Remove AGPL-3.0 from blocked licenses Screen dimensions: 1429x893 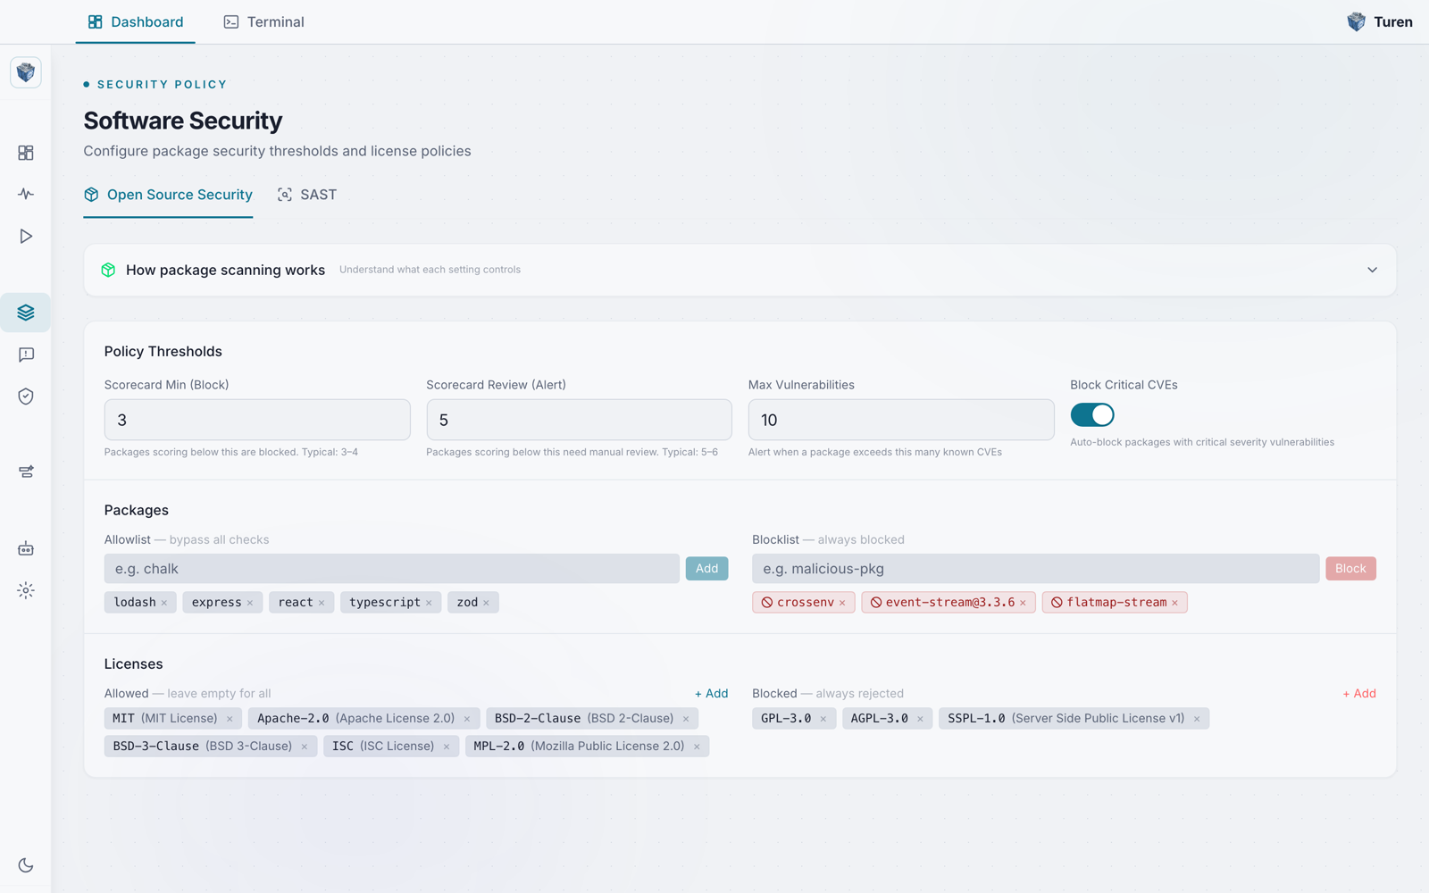(x=920, y=719)
